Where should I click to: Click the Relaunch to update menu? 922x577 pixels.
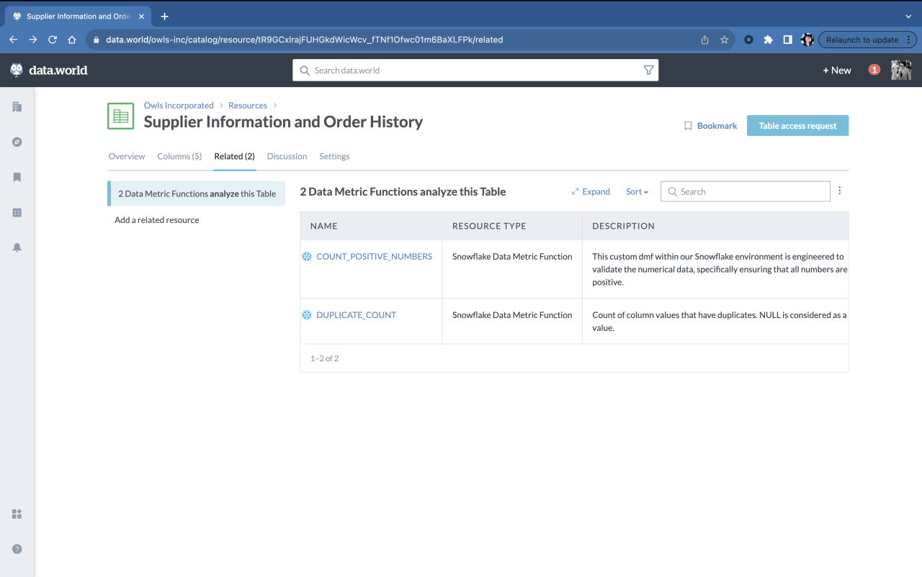[867, 40]
